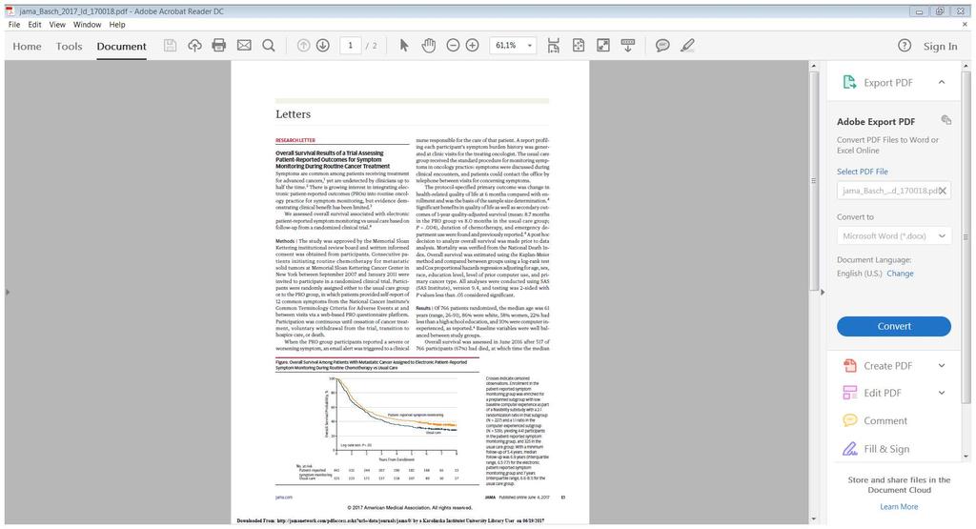
Task: Select the Document tab
Action: (121, 46)
